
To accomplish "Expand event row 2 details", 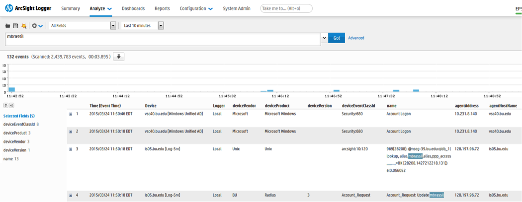I will [x=71, y=132].
